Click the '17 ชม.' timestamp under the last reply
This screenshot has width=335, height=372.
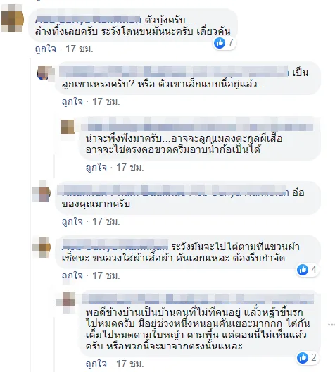129,364
